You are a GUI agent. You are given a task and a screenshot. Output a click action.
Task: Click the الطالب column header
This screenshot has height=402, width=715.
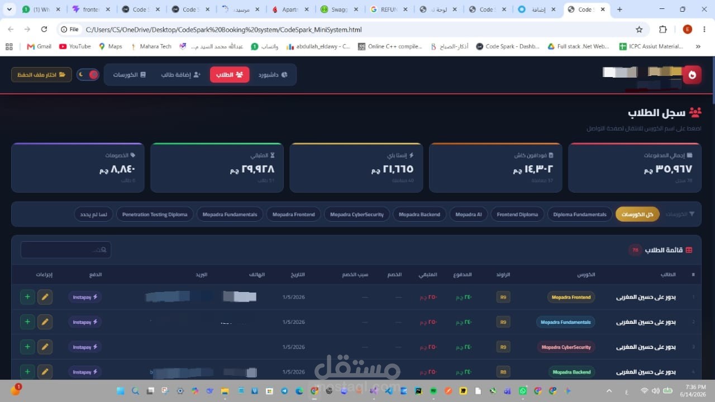668,275
